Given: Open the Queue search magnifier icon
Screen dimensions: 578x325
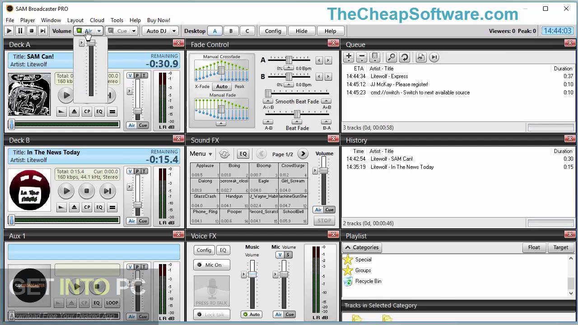Looking at the screenshot, I should [x=392, y=57].
